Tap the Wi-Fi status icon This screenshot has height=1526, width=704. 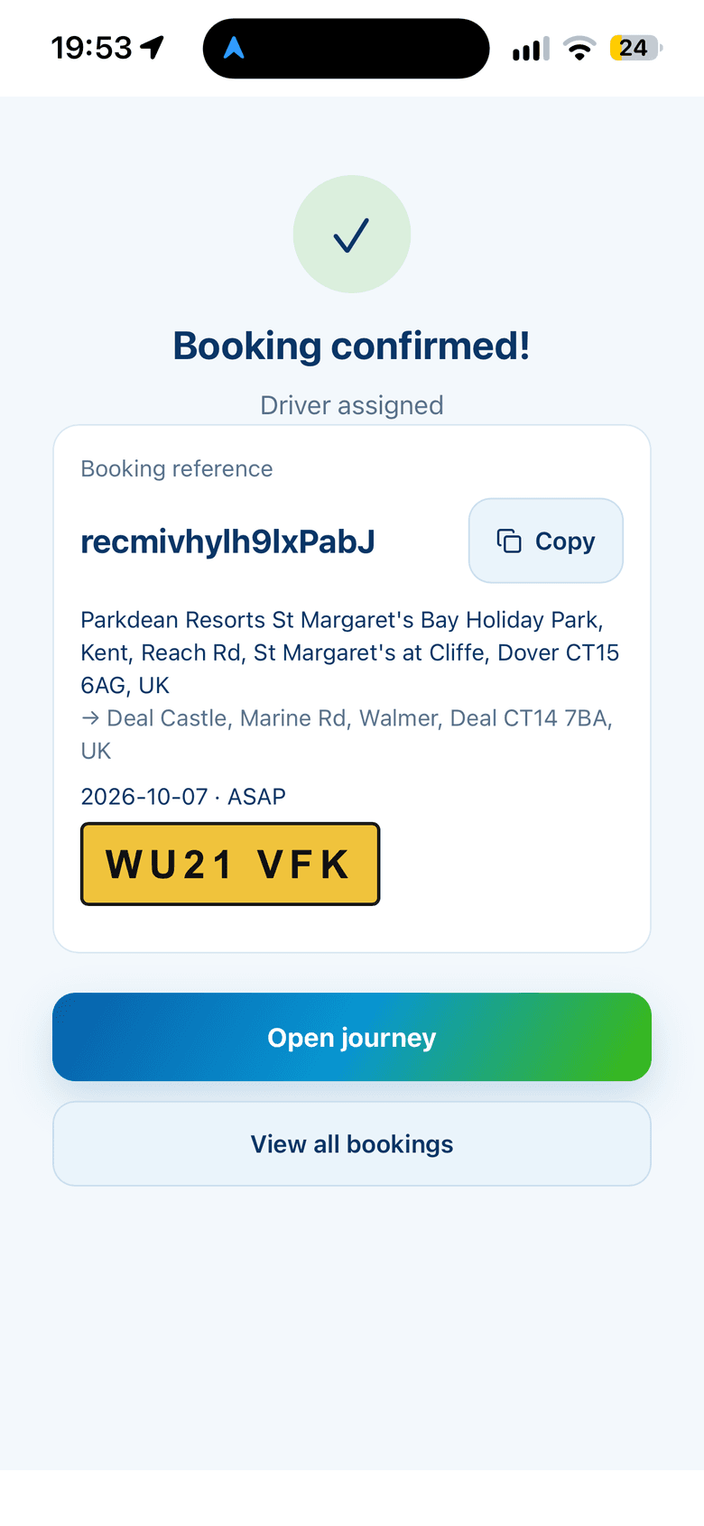[x=579, y=49]
